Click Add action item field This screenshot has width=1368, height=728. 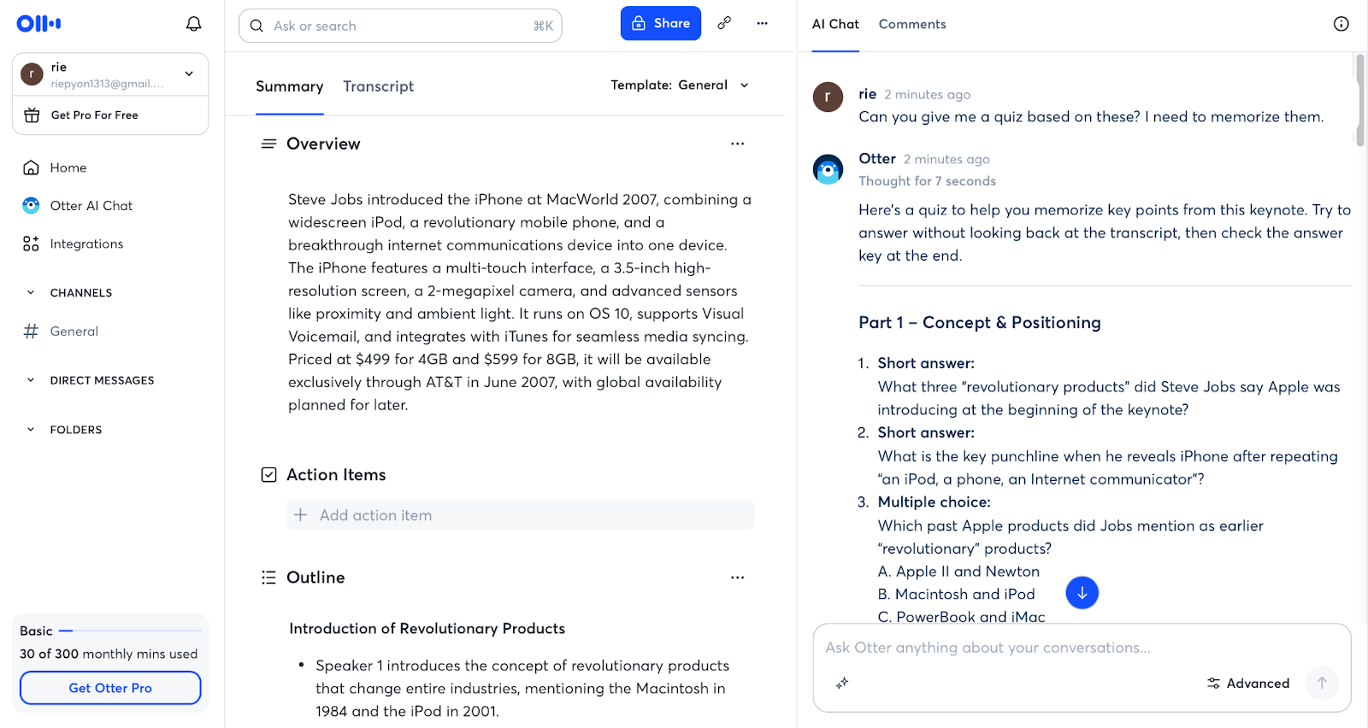(x=521, y=515)
